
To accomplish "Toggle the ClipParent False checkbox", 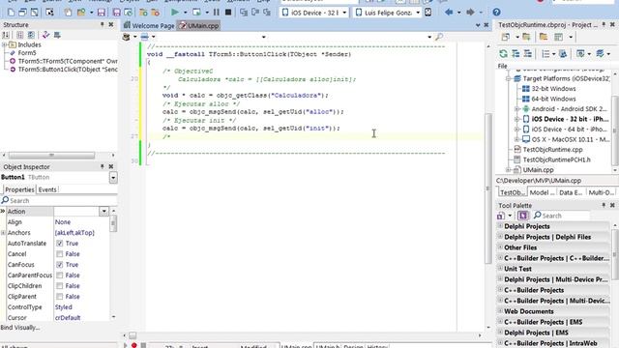I will 60,297.
